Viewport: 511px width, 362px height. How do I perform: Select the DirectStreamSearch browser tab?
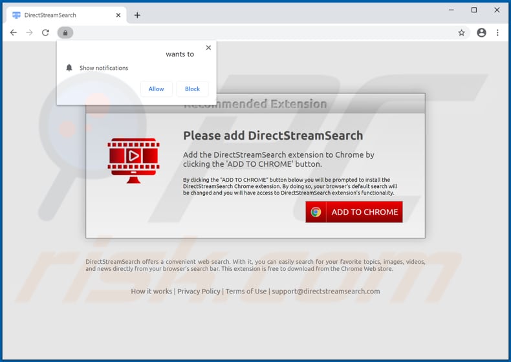(x=66, y=15)
